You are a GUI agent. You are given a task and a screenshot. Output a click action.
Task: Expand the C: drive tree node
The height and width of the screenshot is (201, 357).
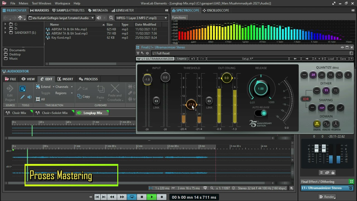coord(5,24)
